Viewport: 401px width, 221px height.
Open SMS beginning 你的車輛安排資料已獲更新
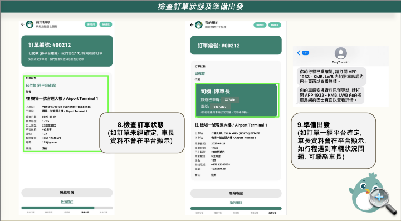point(330,95)
